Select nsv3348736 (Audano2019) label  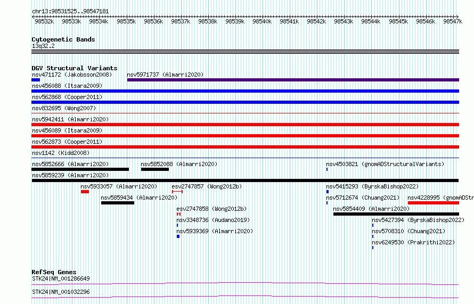point(213,220)
